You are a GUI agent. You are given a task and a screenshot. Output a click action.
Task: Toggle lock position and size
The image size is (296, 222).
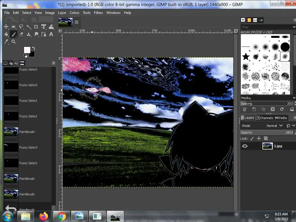[259, 138]
